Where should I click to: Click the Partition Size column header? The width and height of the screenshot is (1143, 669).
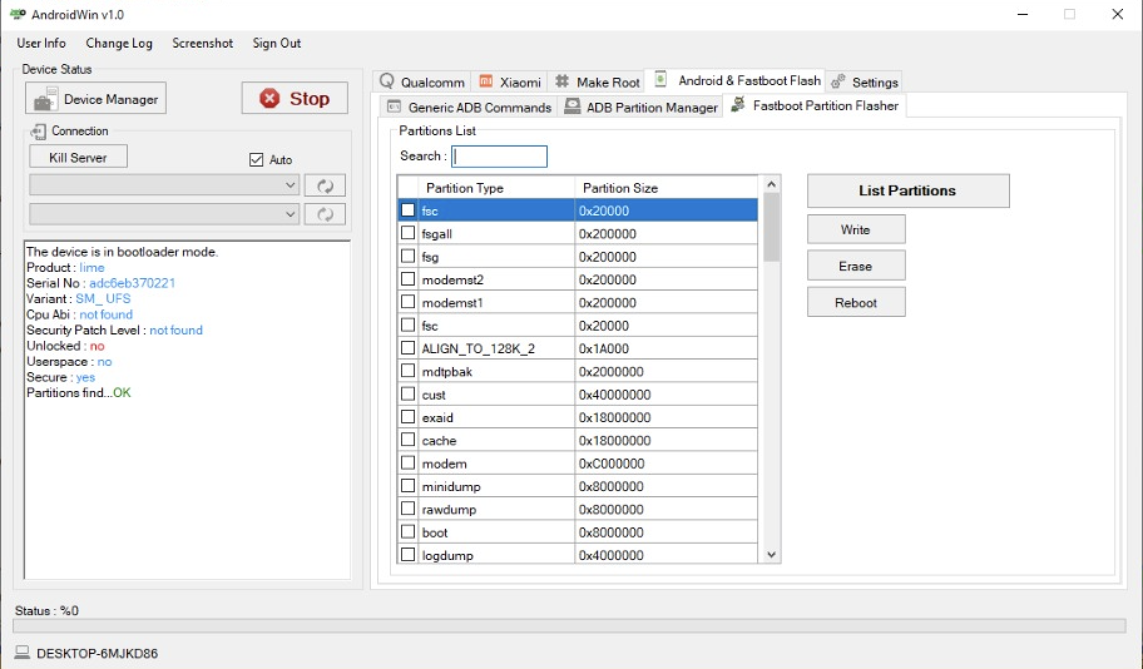[667, 188]
